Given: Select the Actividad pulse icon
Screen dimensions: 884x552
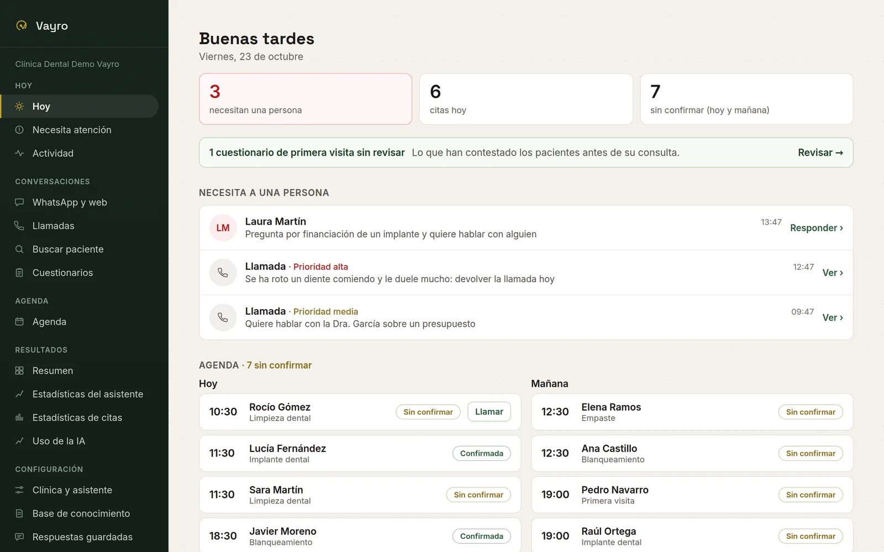Looking at the screenshot, I should point(19,153).
